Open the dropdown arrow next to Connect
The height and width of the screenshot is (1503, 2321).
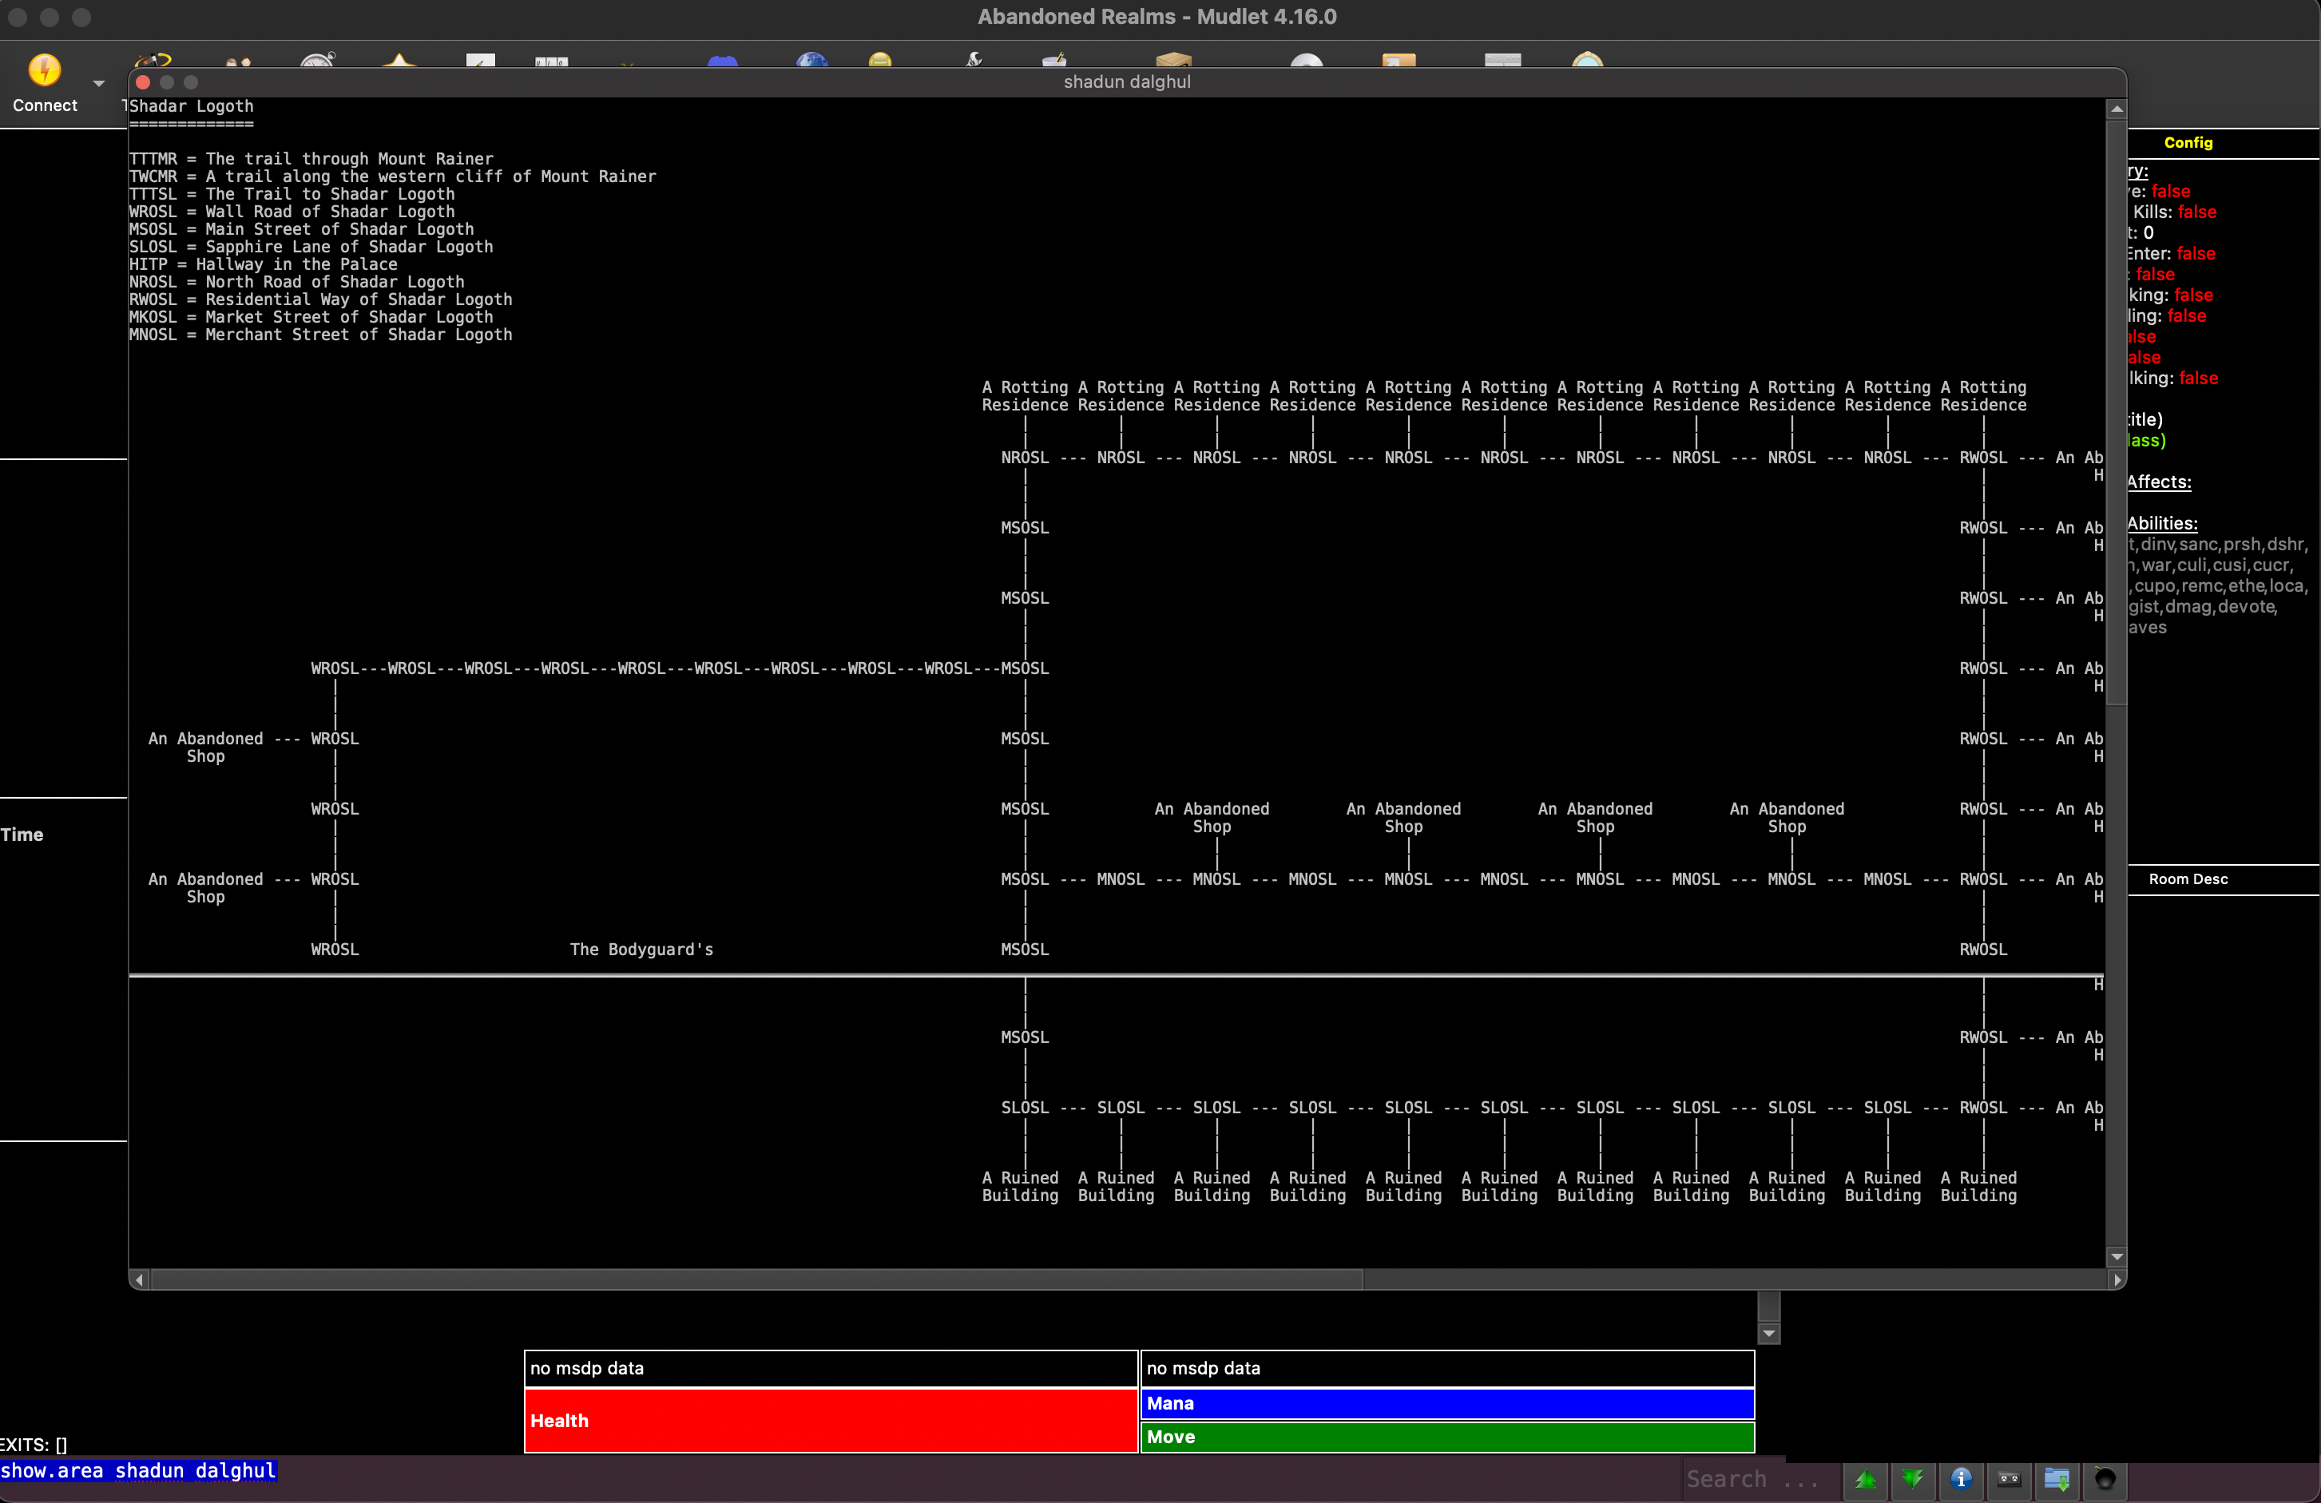click(x=98, y=84)
